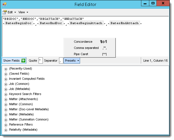
Task: Click the BatesEndDoc field token
Action: click(x=51, y=23)
